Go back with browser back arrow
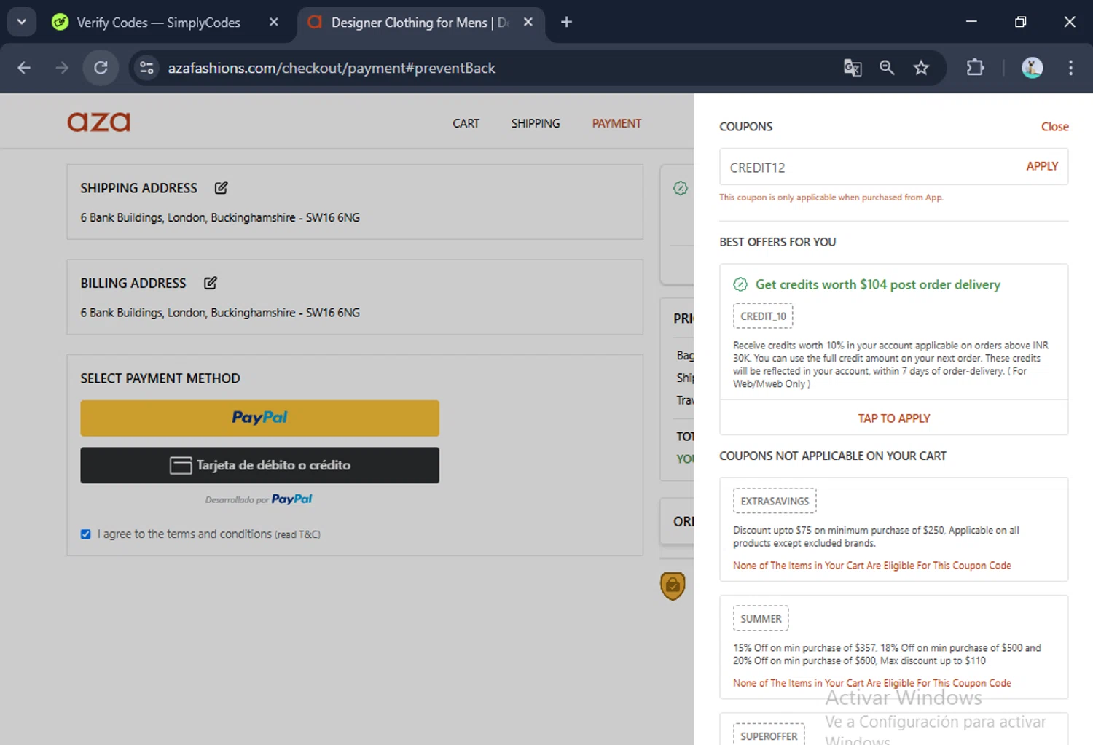 pyautogui.click(x=24, y=68)
